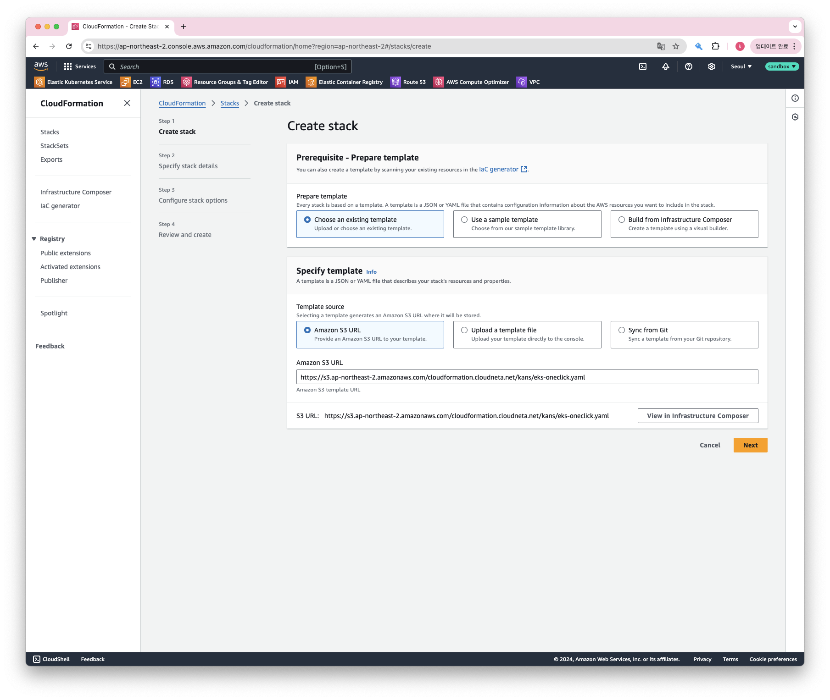830x700 pixels.
Task: Click the browser translate page icon
Action: click(661, 46)
